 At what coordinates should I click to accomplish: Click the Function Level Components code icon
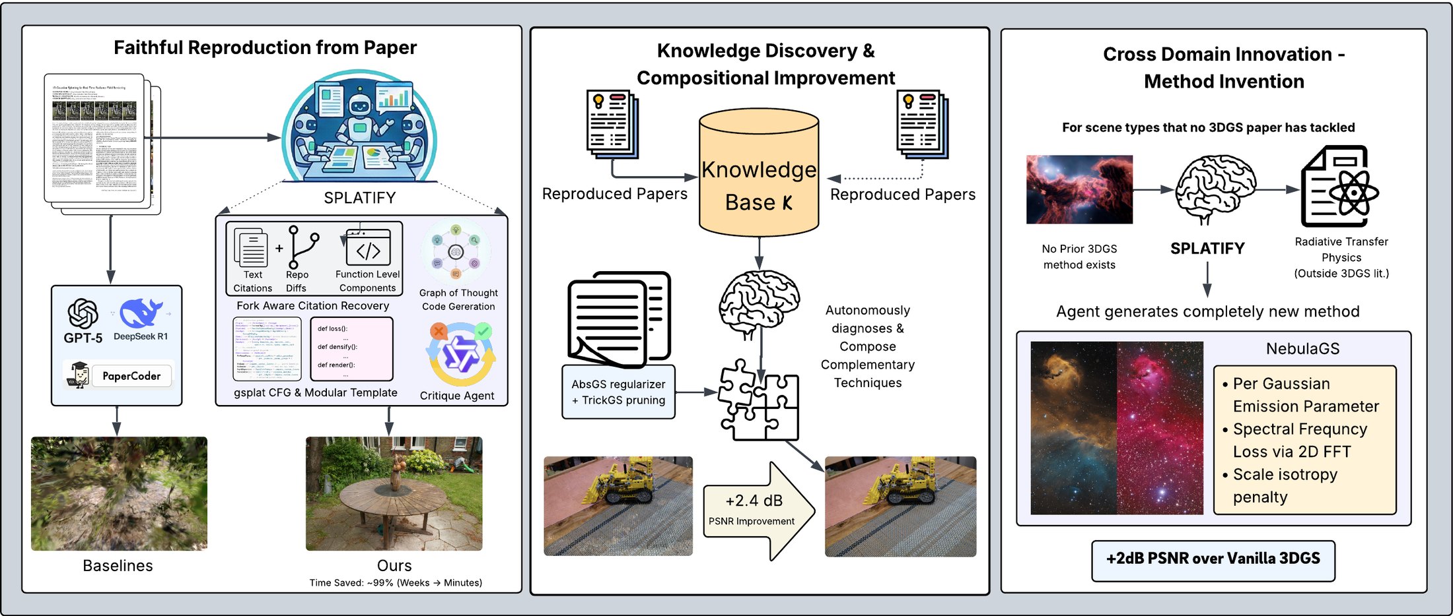368,246
